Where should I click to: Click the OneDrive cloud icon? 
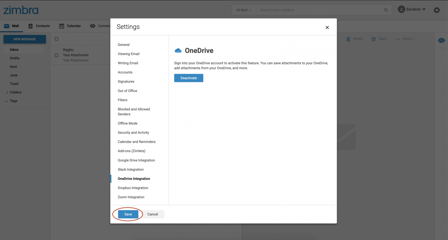tap(178, 51)
